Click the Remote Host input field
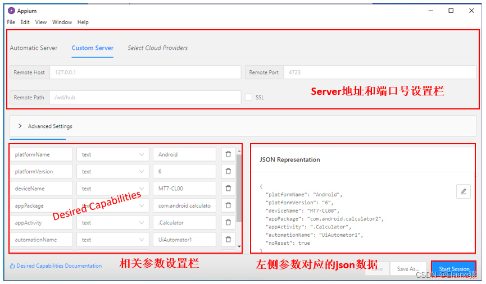Viewport: 486px width, 284px height. 146,72
